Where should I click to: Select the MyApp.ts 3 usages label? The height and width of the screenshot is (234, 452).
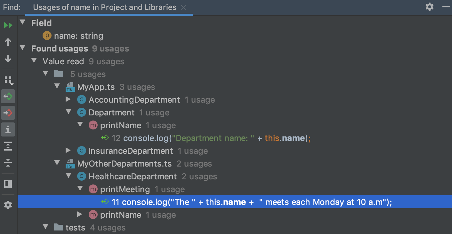pos(116,87)
